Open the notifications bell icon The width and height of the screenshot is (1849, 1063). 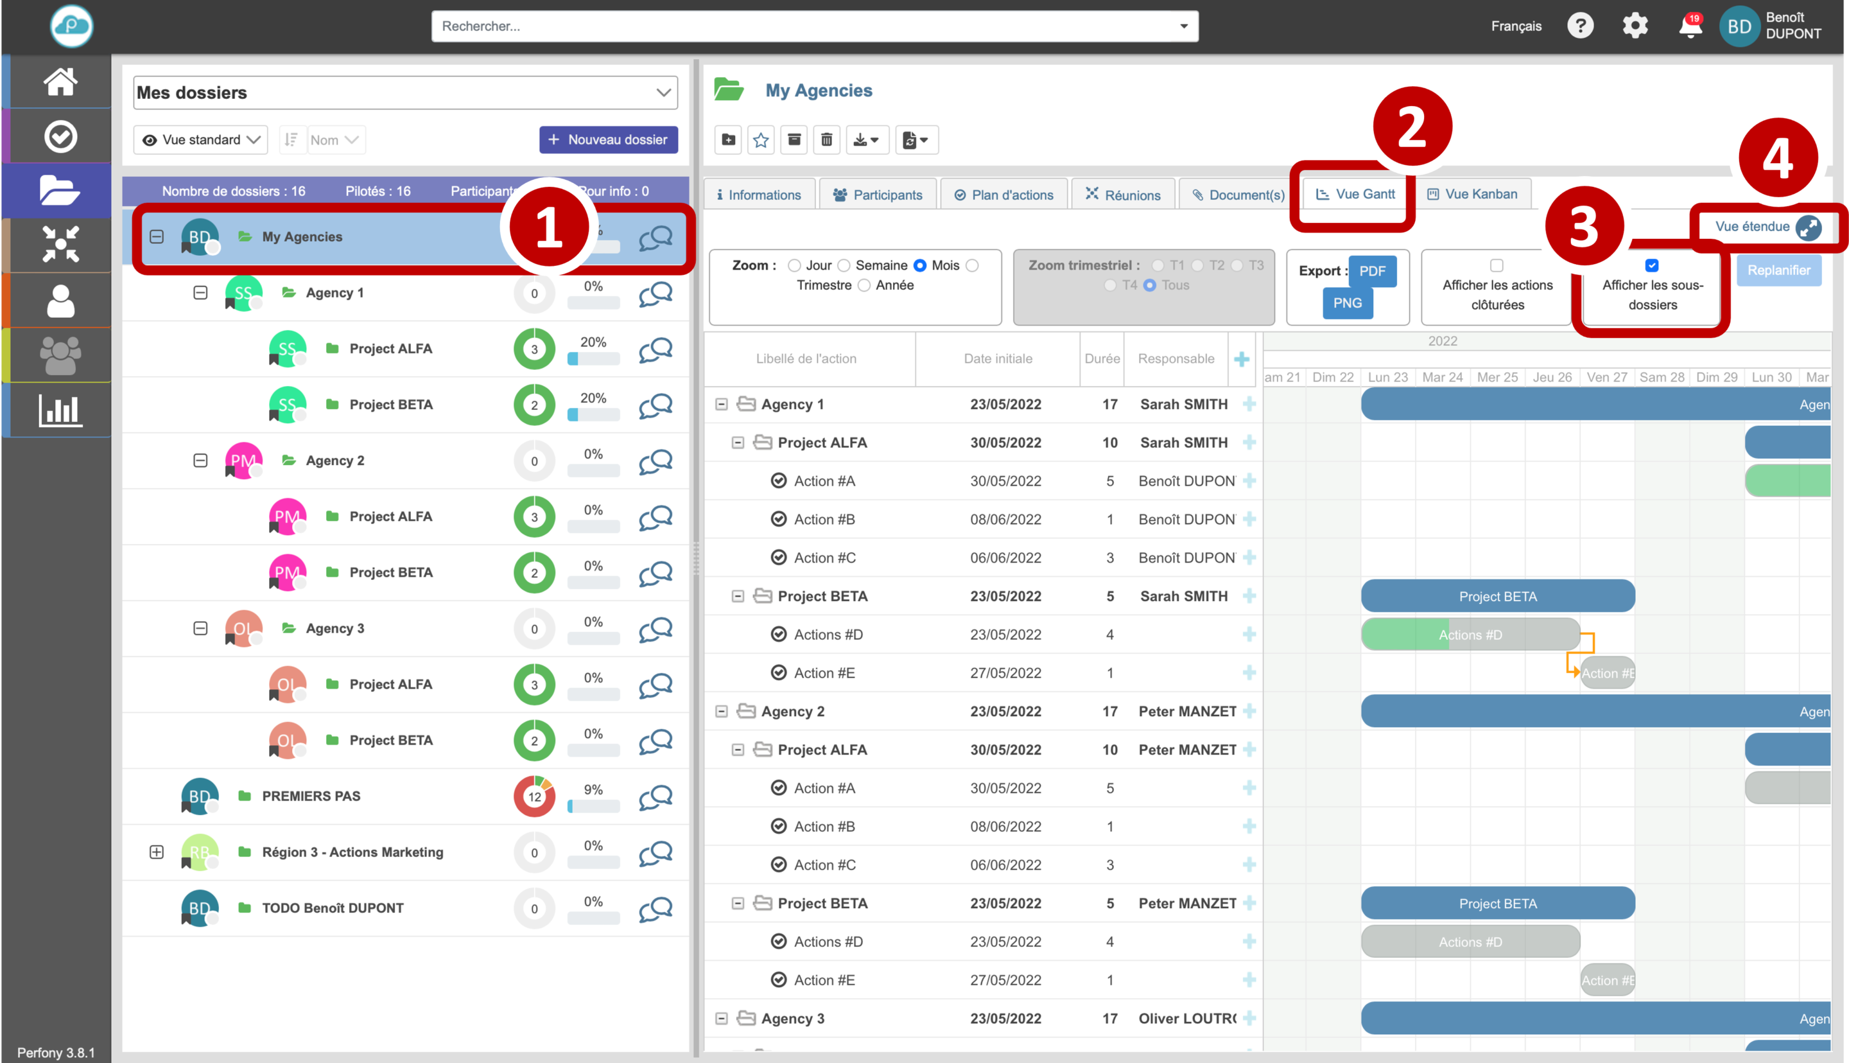(x=1690, y=26)
